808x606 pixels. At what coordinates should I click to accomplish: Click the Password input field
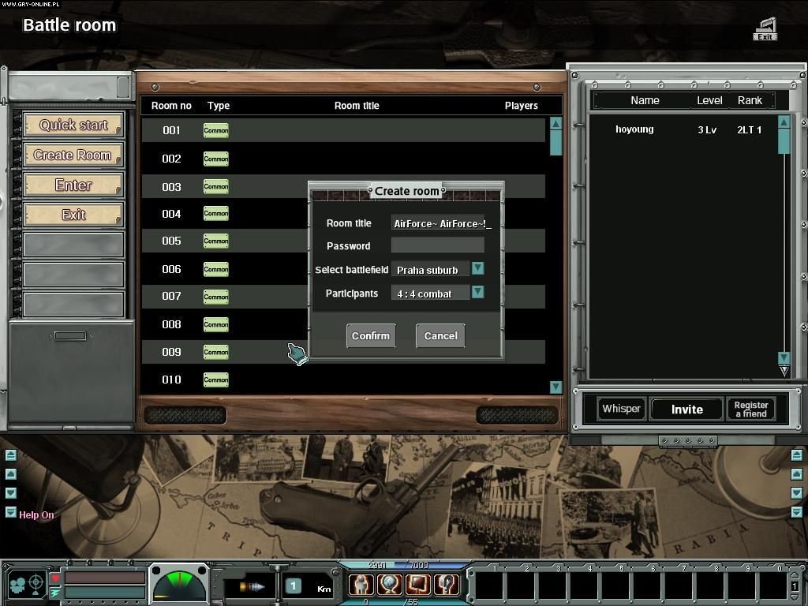pos(437,245)
